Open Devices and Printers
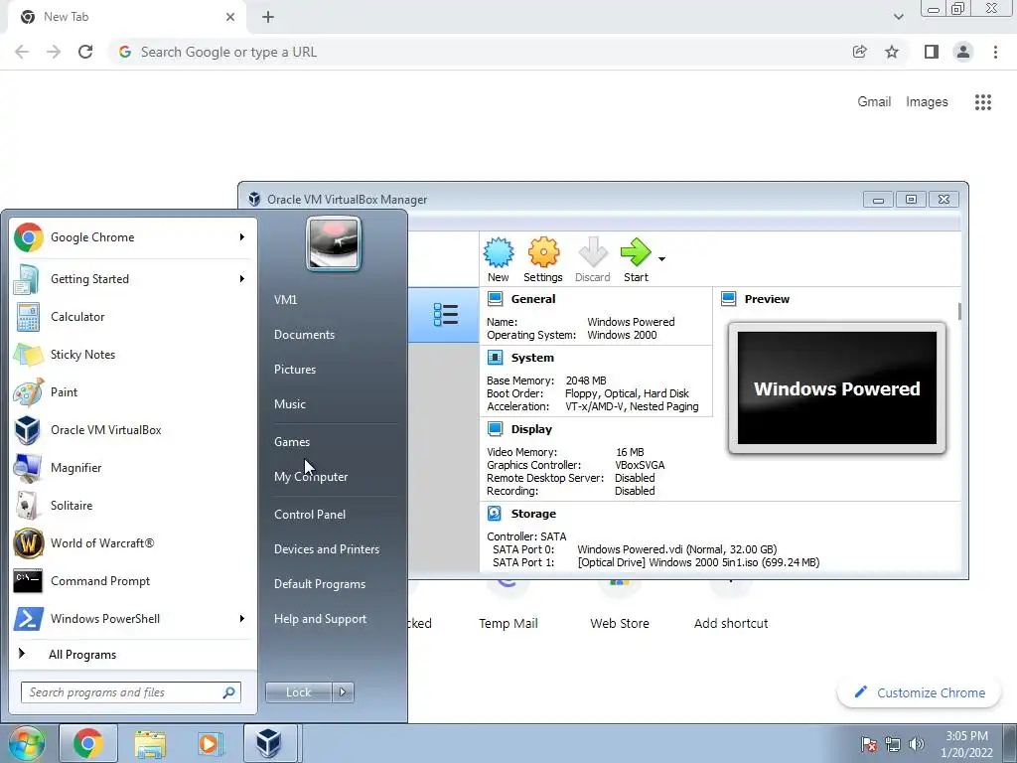 coord(326,548)
